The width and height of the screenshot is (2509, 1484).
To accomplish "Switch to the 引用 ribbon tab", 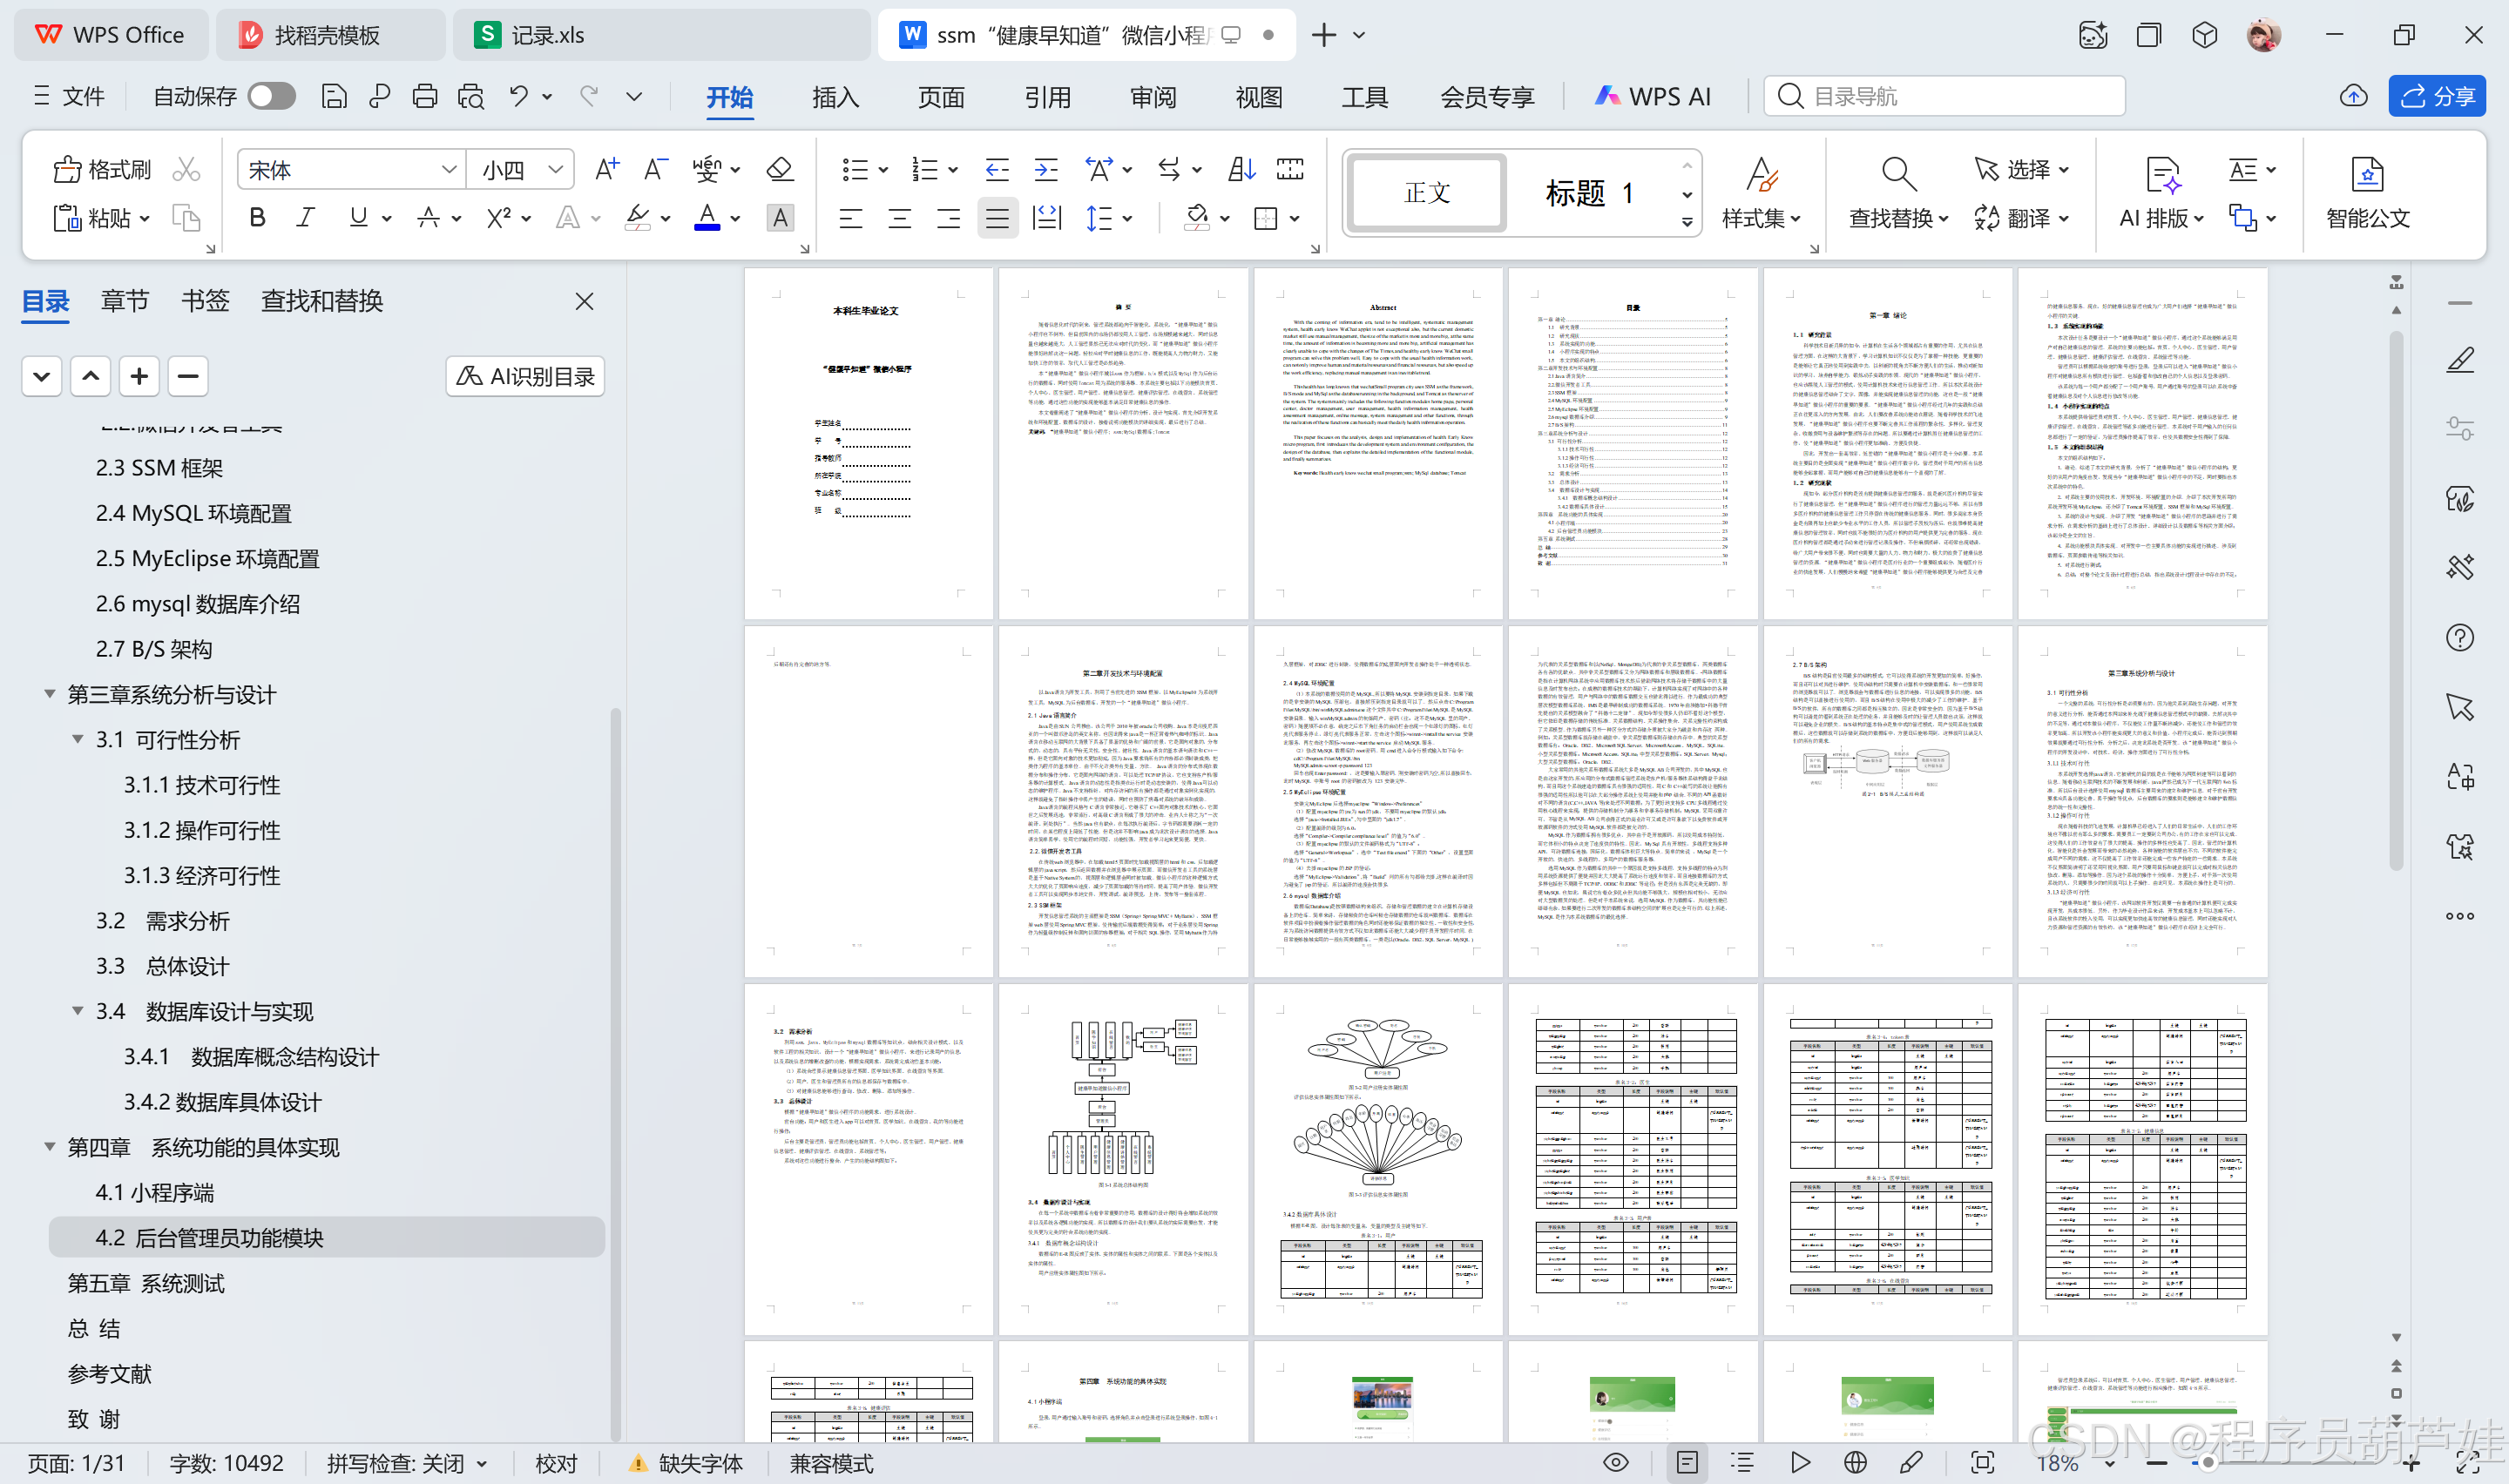I will coord(1047,97).
